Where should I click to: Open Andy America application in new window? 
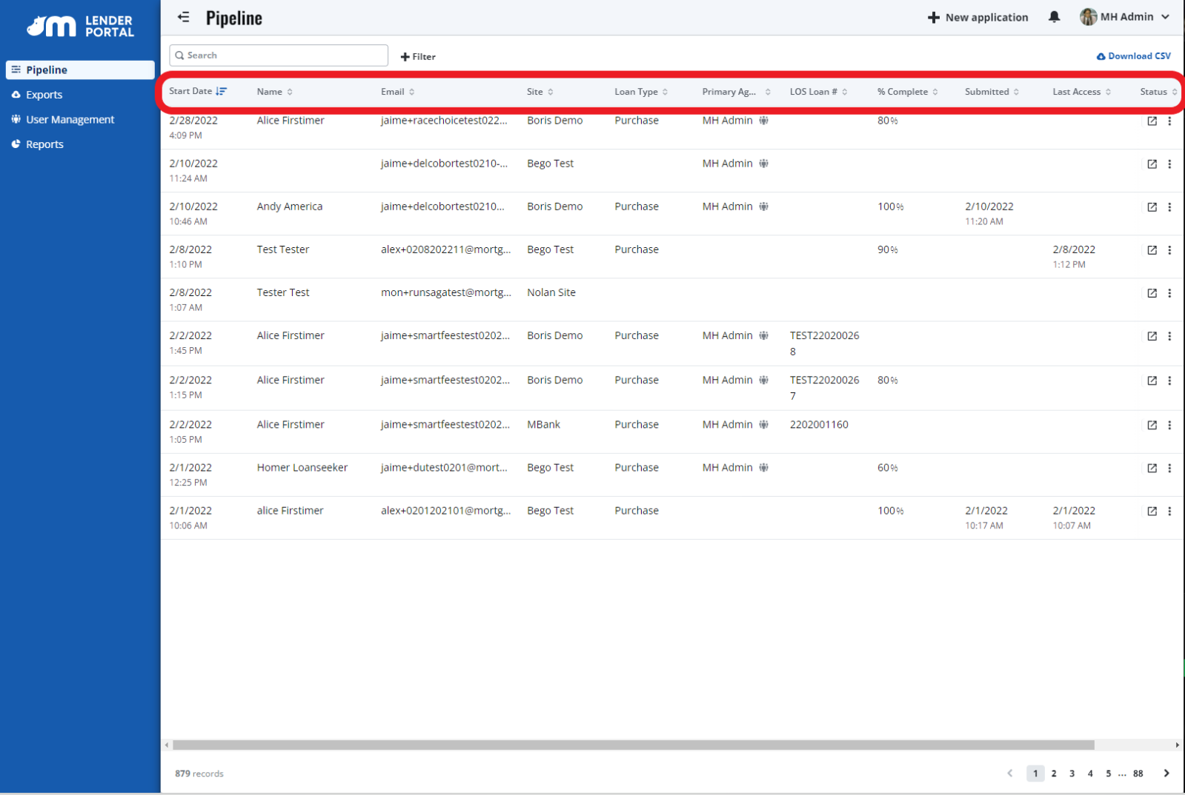(x=1152, y=207)
